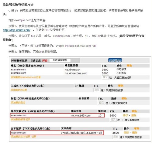Select example.com in the ns.xinnetdns.com row
Viewport: 152px width, 143px height.
pos(19,73)
